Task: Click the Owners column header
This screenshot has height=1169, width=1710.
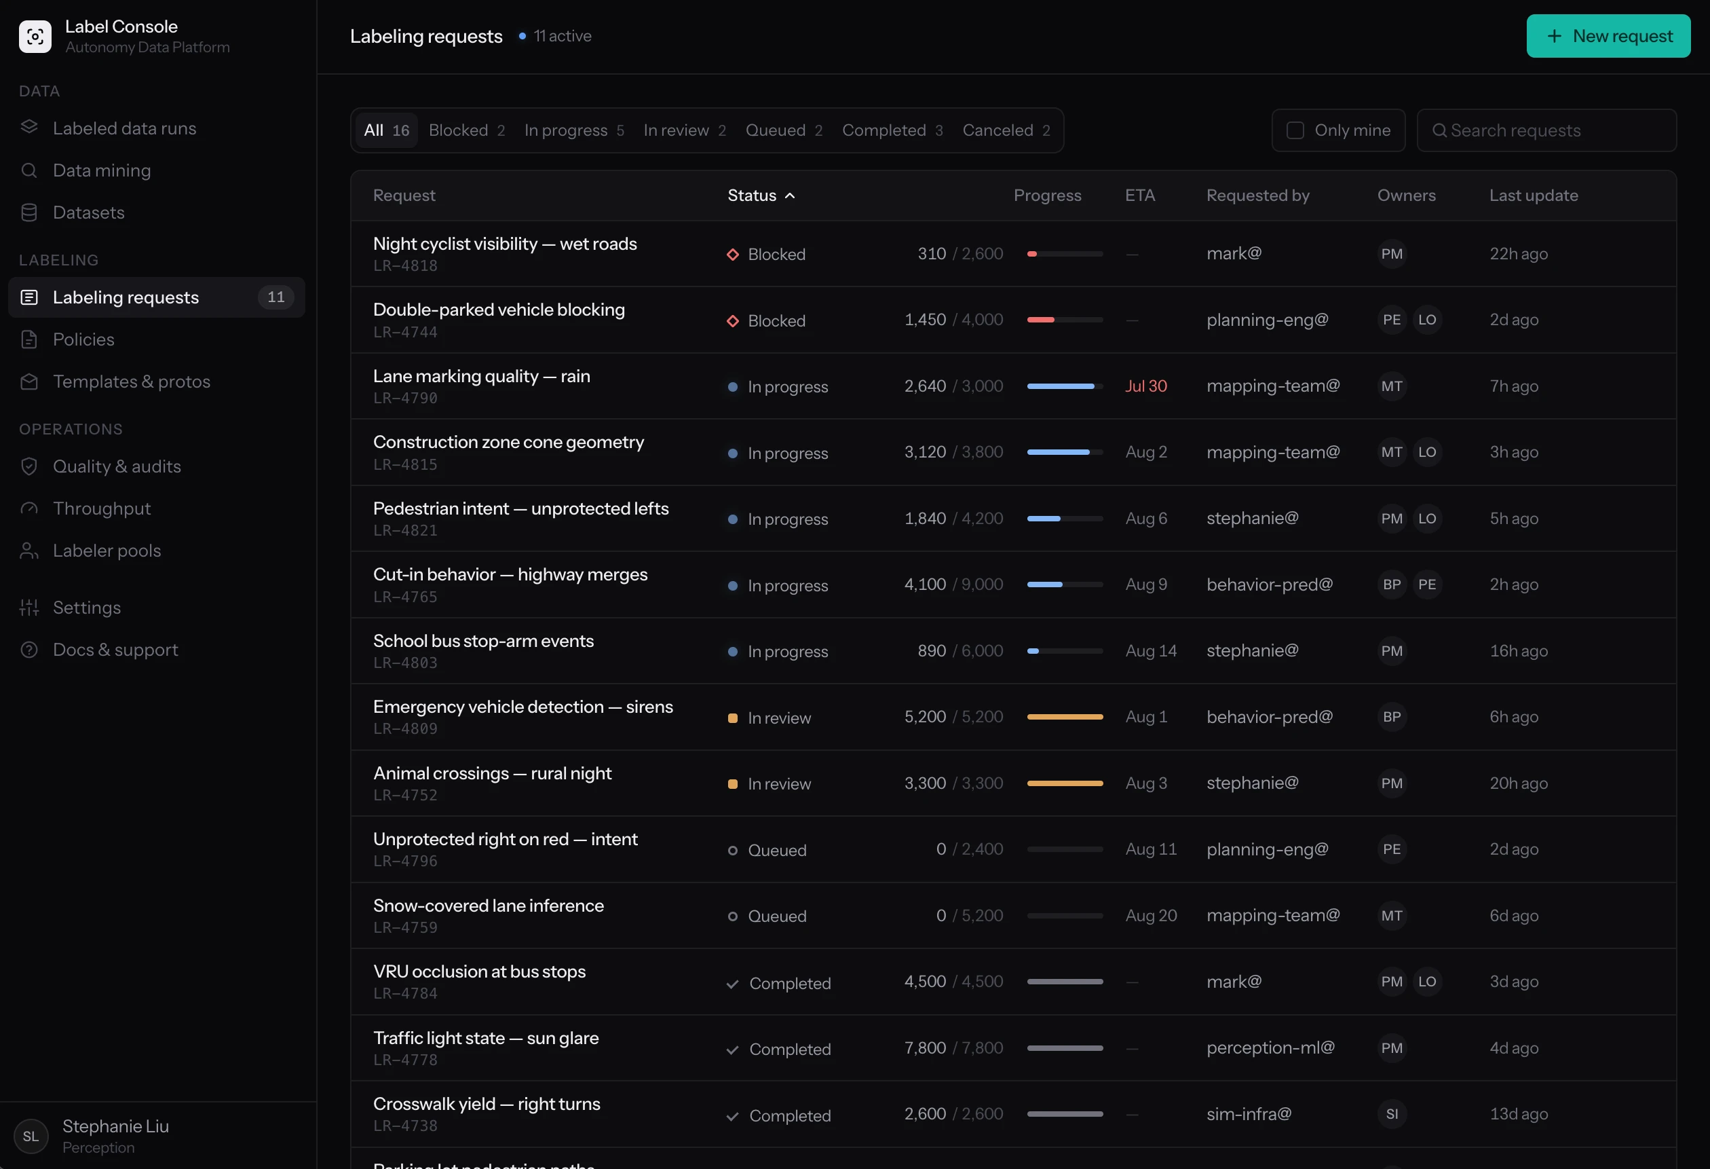Action: 1406,196
